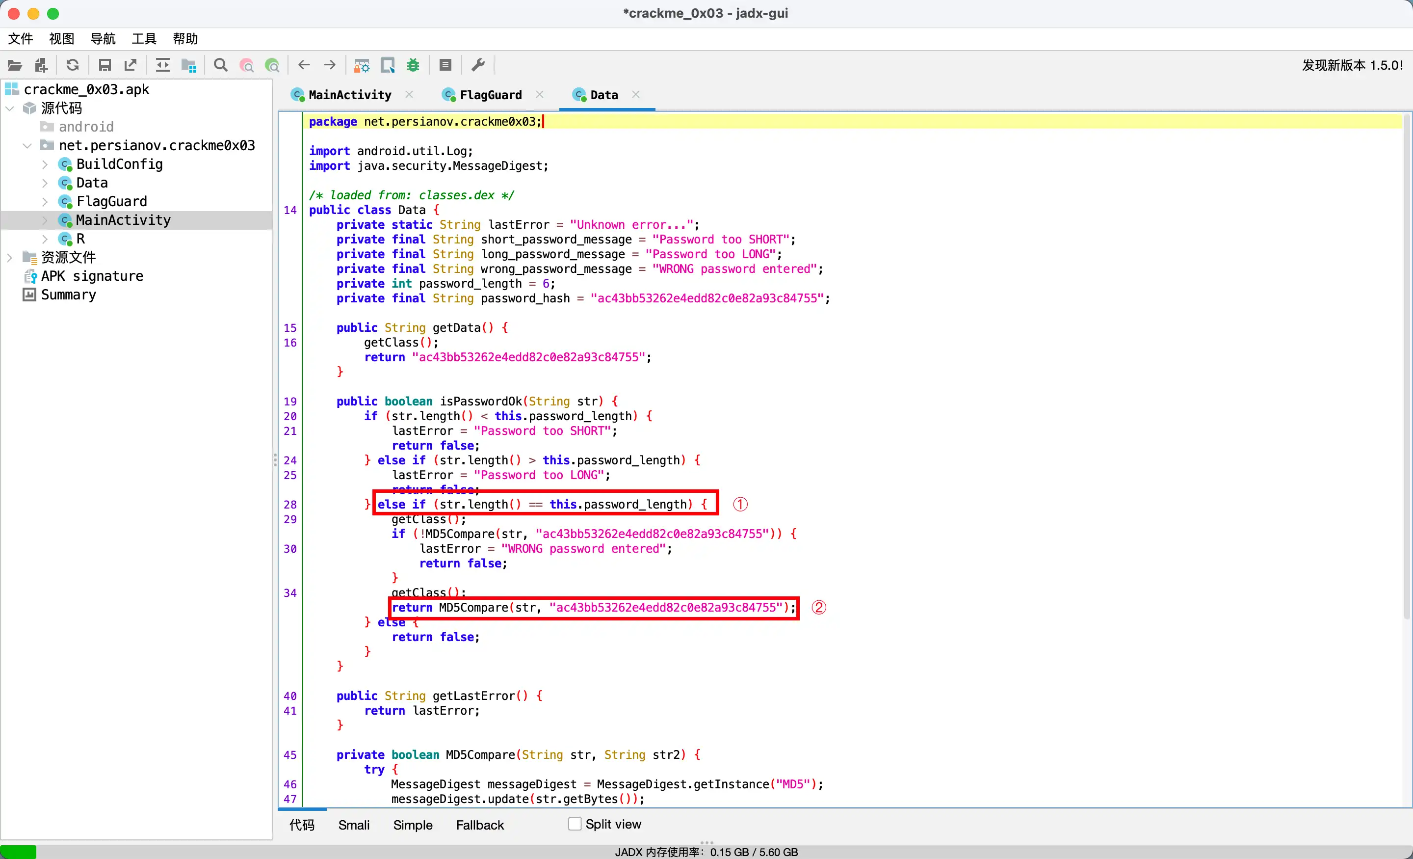Open debugger green bug icon
Image resolution: width=1413 pixels, height=859 pixels.
(x=413, y=65)
